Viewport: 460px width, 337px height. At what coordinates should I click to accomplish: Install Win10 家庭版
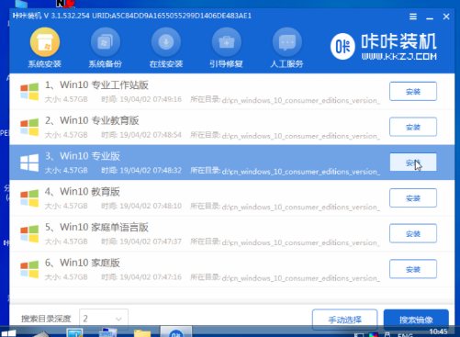click(x=413, y=269)
